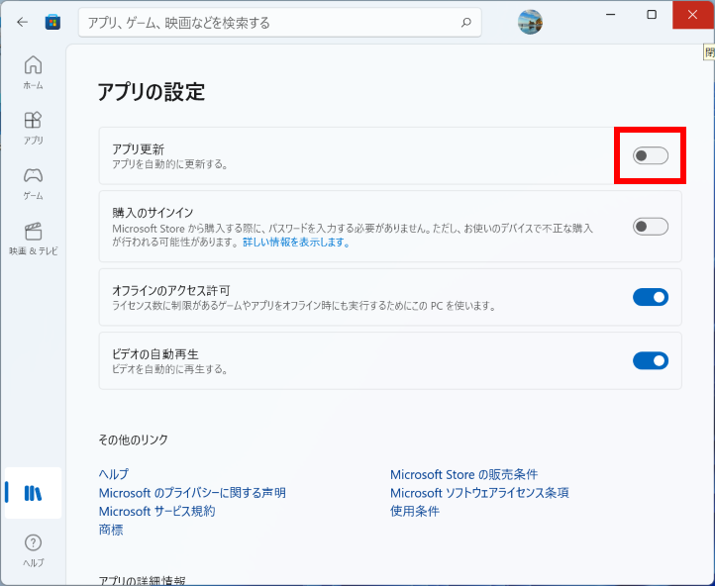Turn off オフラインのアクセス許可 switch
Screen dimensions: 715x586
pyautogui.click(x=651, y=297)
